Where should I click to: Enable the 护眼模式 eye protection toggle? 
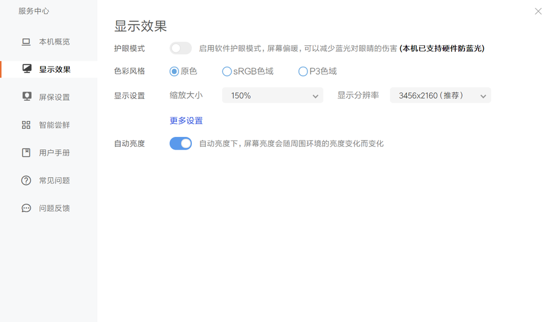pos(181,48)
